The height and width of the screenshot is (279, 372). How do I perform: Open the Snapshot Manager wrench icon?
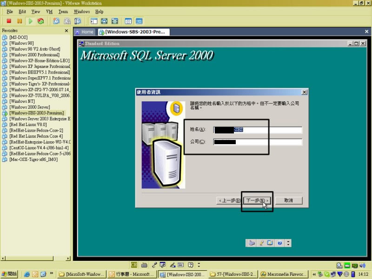tap(78, 21)
